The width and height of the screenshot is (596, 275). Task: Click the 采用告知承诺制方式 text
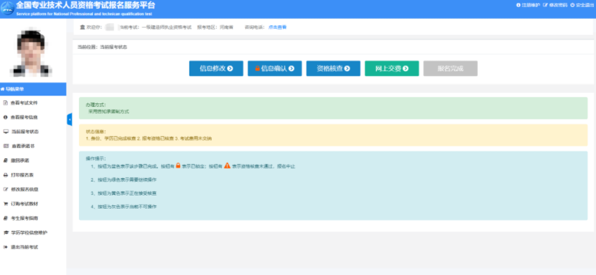pyautogui.click(x=109, y=112)
